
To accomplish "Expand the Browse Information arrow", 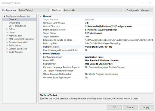I will pyautogui.click(x=7, y=42).
